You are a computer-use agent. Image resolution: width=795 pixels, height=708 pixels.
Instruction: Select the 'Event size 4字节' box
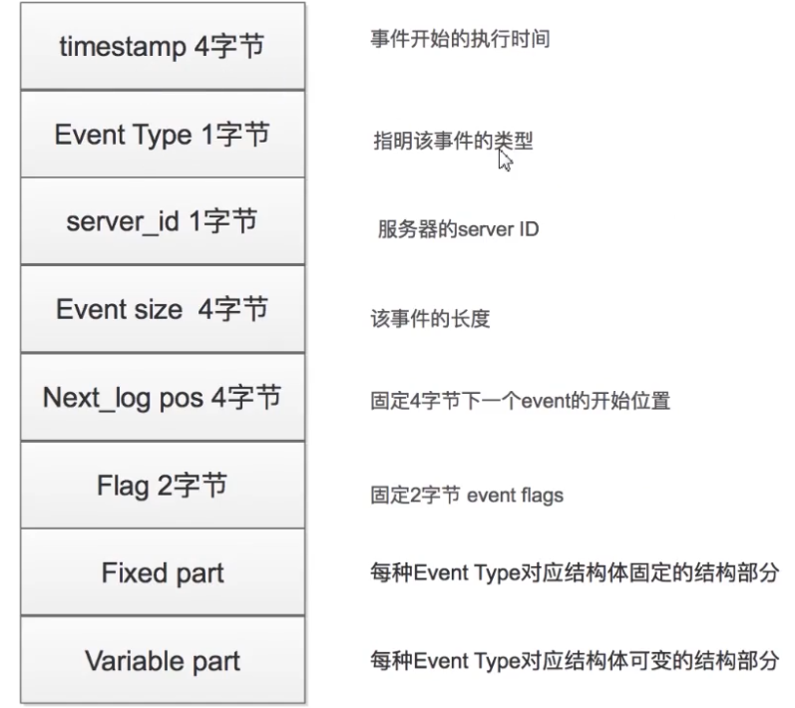tap(163, 309)
